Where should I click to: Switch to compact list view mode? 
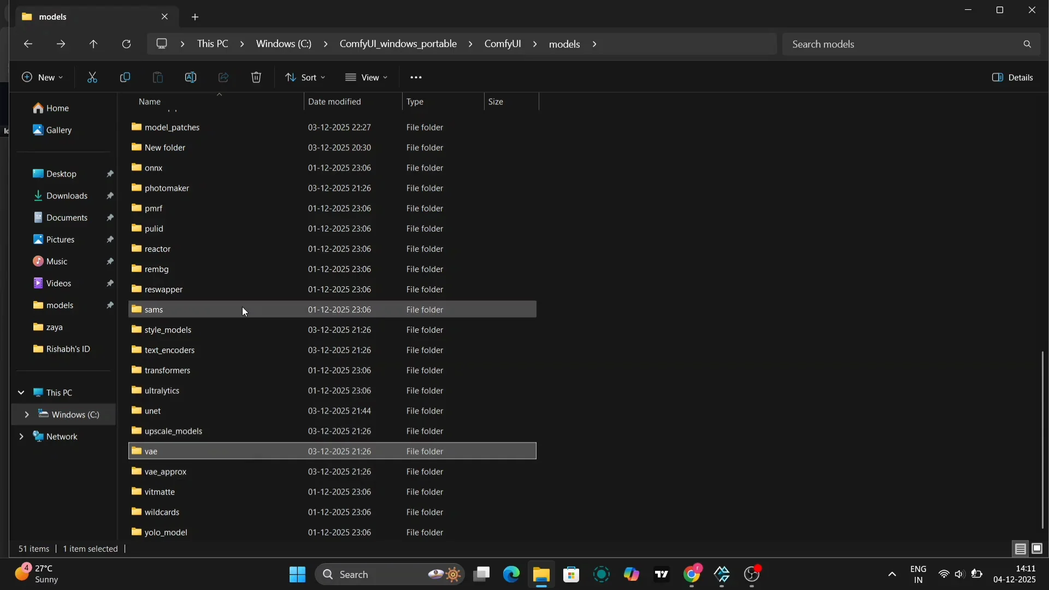click(1021, 549)
